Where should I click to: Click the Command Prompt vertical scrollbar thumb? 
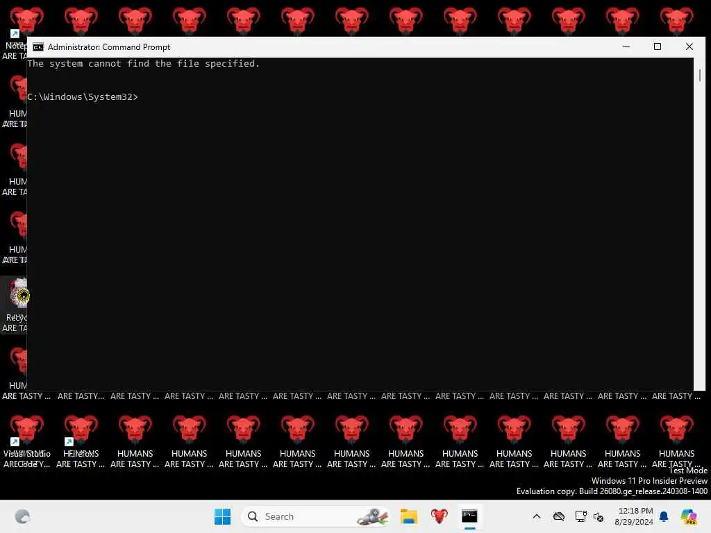pyautogui.click(x=700, y=75)
